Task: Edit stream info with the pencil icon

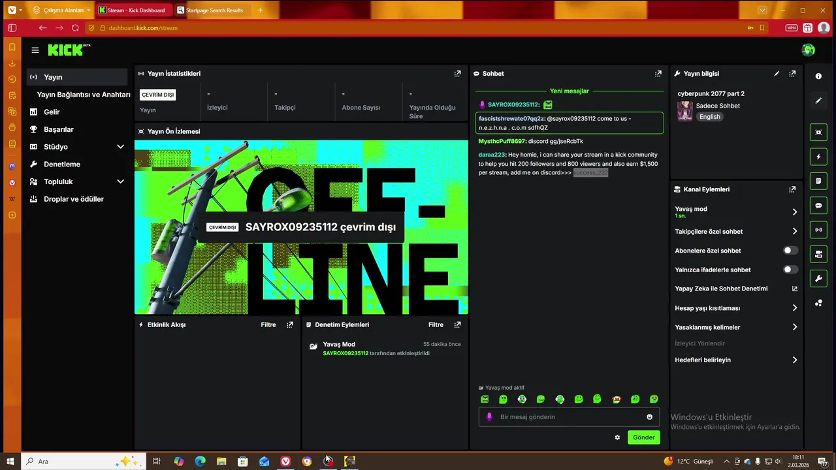Action: click(x=777, y=74)
